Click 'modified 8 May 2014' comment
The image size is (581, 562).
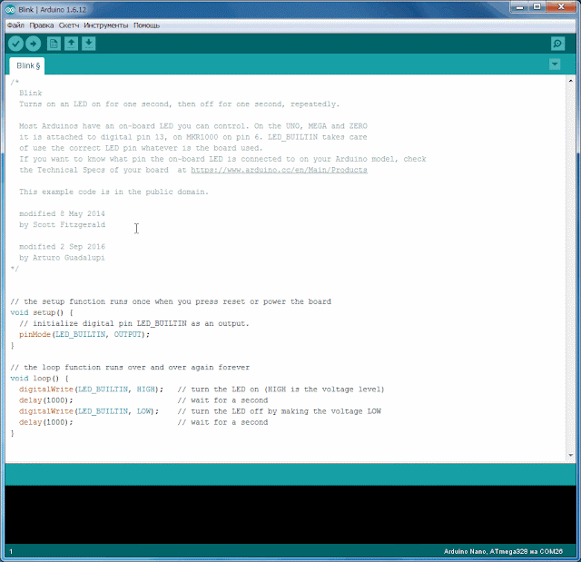click(x=63, y=213)
